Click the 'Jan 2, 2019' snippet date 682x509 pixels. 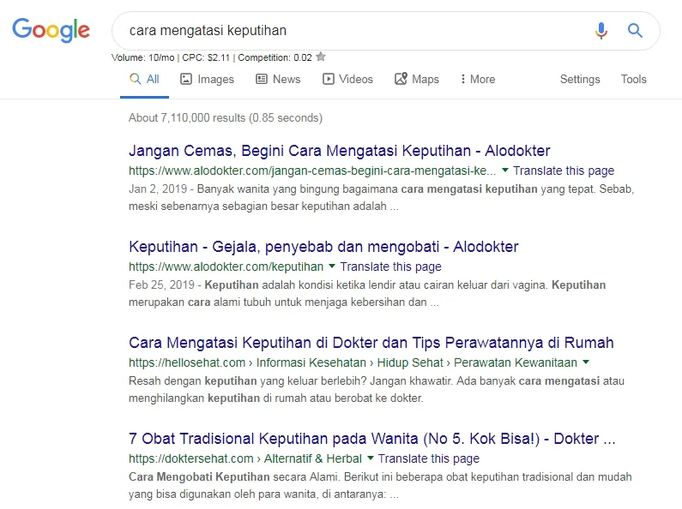[158, 189]
